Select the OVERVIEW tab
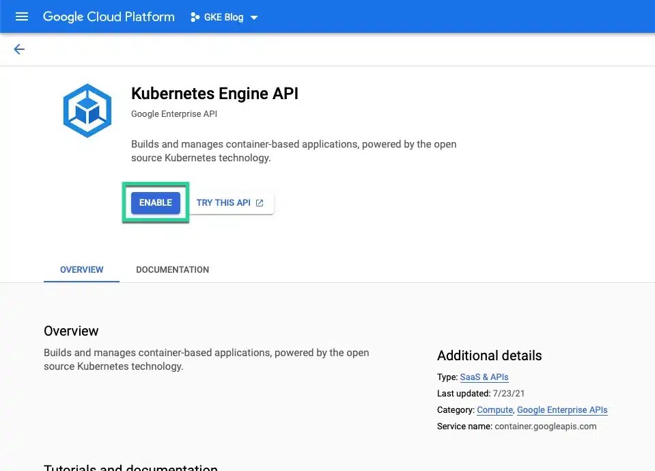655x471 pixels. tap(81, 269)
